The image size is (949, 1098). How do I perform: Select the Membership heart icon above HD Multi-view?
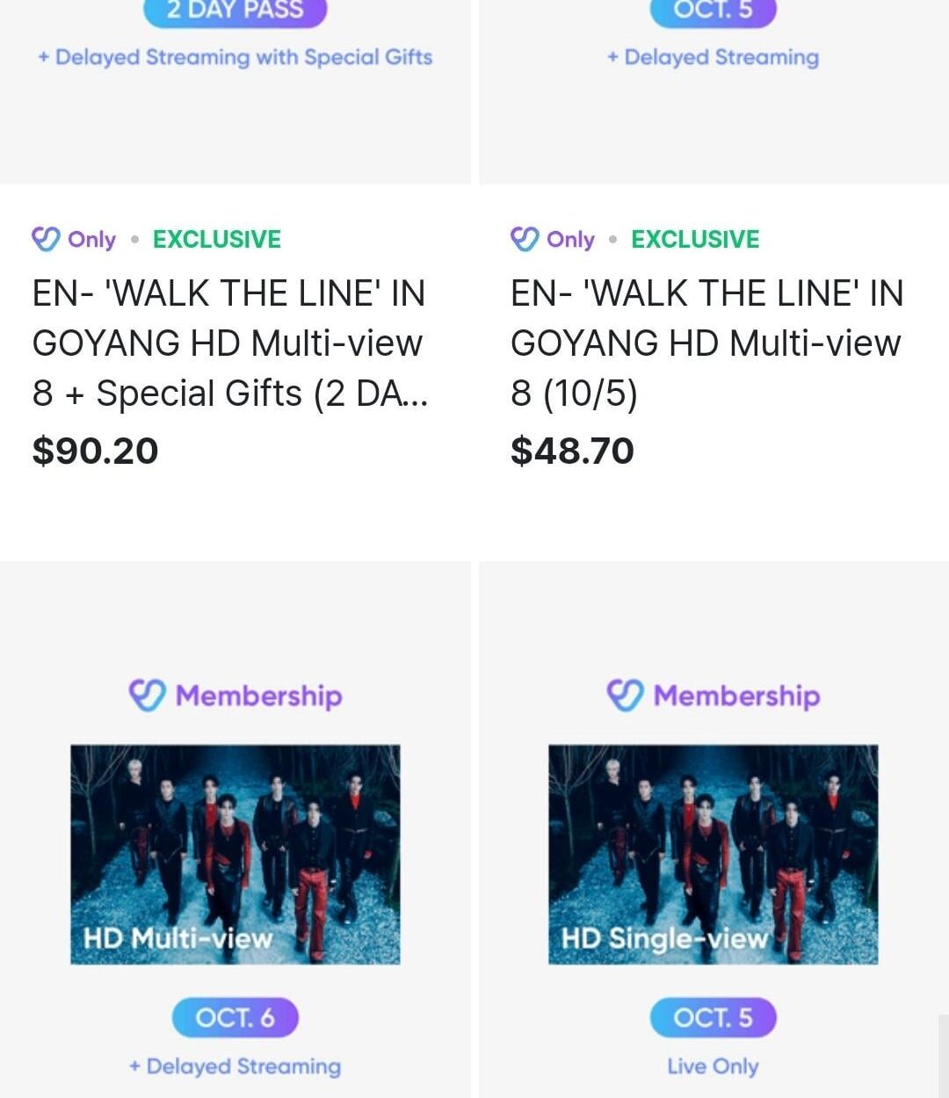coord(146,695)
